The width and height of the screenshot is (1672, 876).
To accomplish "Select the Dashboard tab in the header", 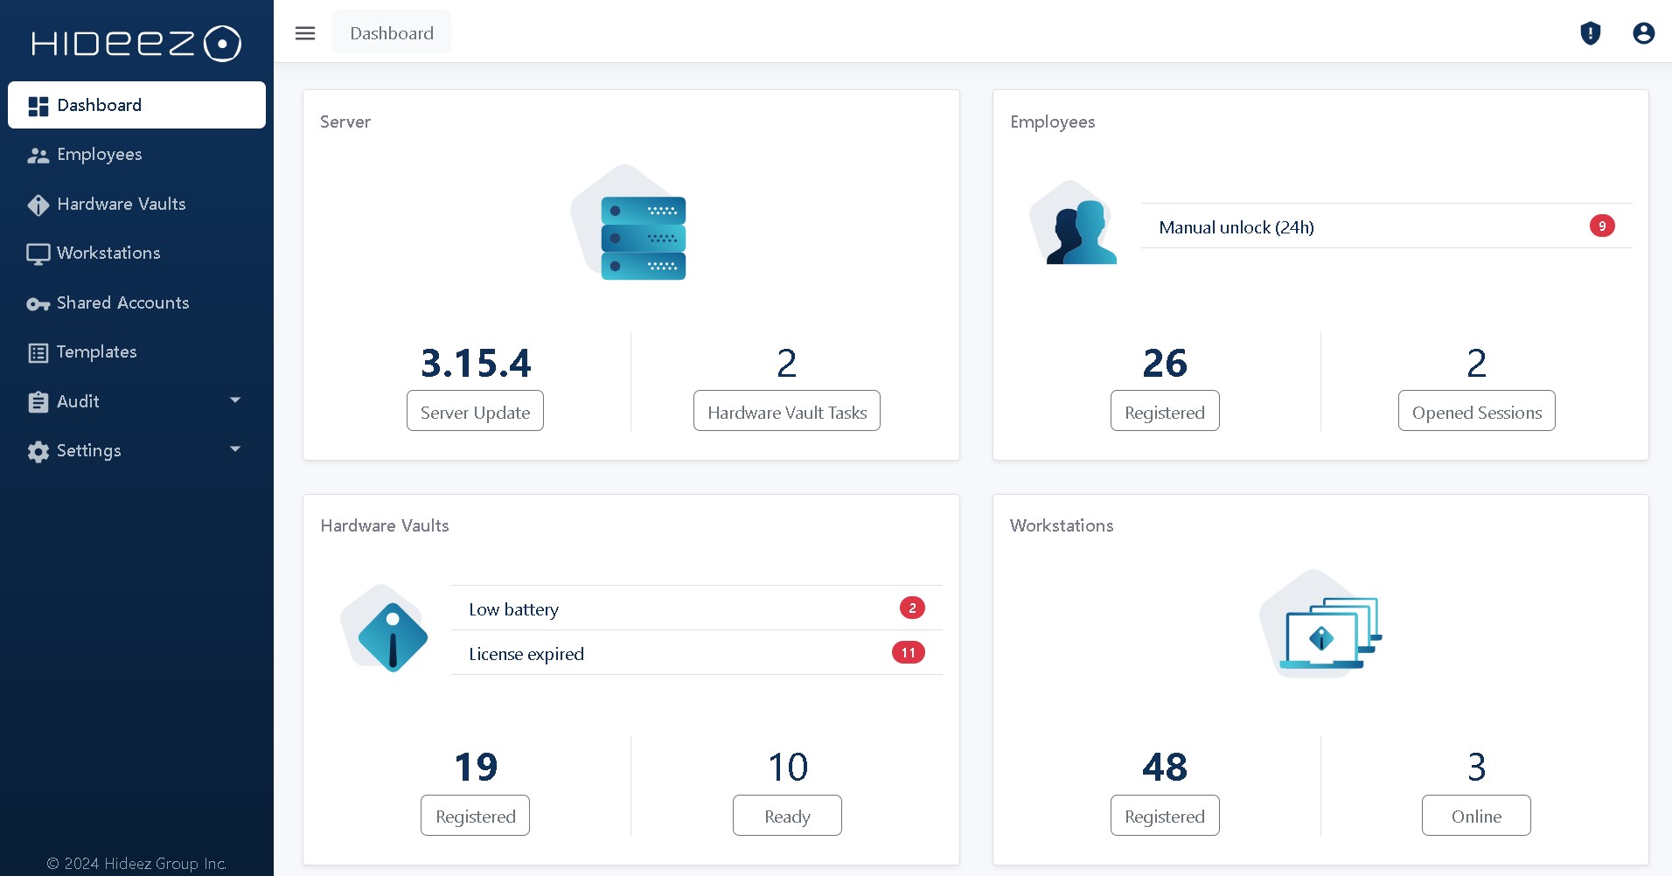I will [x=391, y=32].
